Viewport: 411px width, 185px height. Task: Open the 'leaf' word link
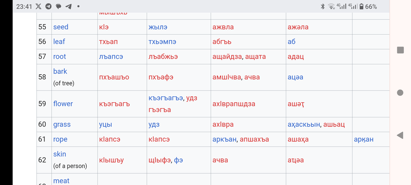point(59,42)
